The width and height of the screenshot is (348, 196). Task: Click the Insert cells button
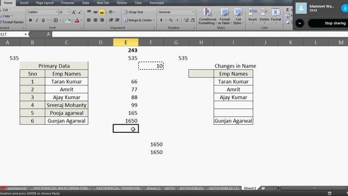(252, 16)
